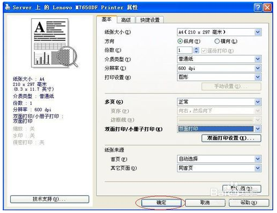Open the 边框线 dropdown

tap(219, 120)
